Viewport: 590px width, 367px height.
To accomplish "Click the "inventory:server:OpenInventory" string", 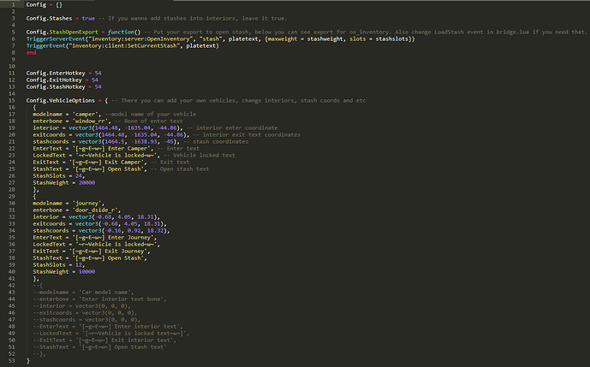I will (x=141, y=38).
